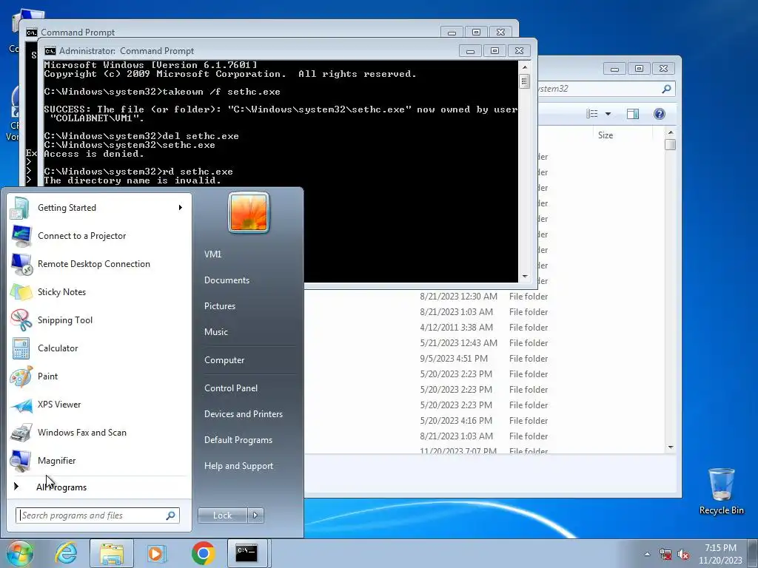Open Computer from the Start menu

click(x=224, y=360)
